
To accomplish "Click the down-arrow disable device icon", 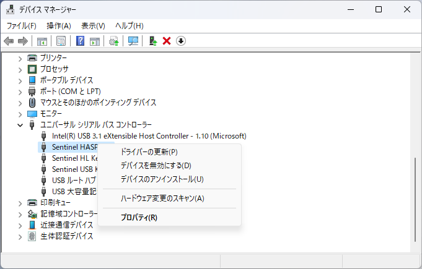I will pyautogui.click(x=181, y=41).
